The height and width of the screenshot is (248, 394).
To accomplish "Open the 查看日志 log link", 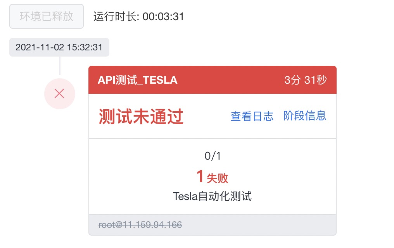I will [x=252, y=116].
